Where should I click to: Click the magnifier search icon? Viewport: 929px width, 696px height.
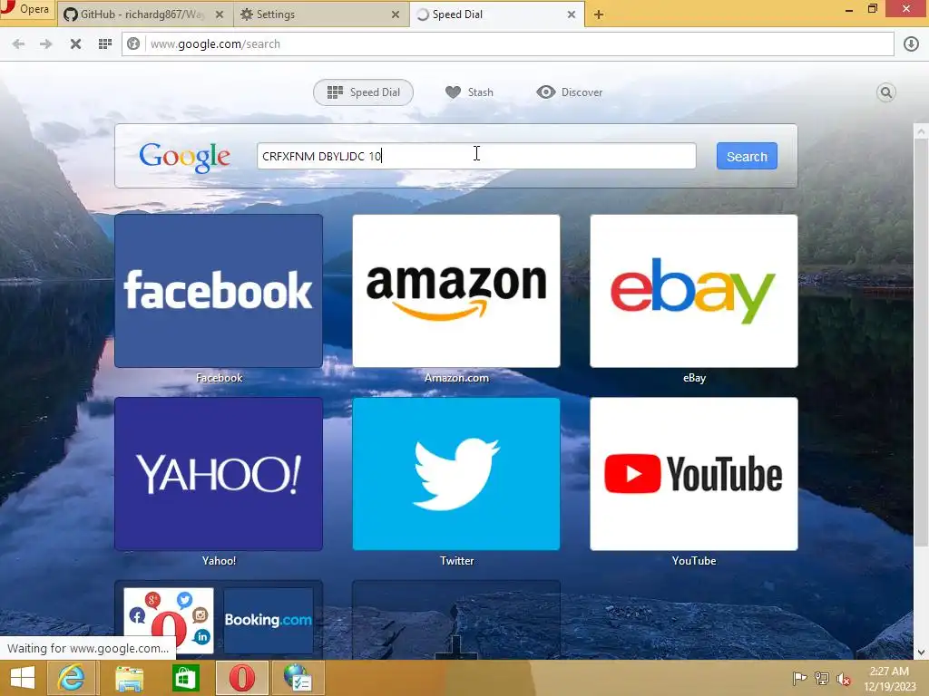click(x=885, y=92)
